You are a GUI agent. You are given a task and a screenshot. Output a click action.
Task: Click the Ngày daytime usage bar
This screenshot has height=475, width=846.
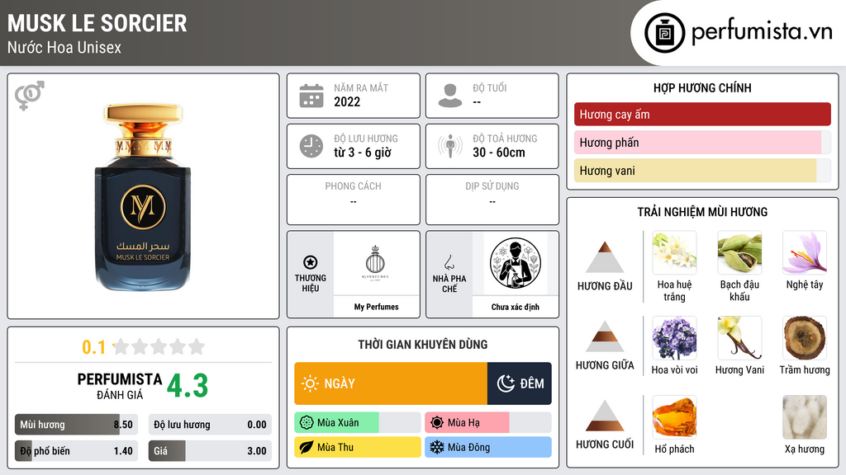point(391,383)
